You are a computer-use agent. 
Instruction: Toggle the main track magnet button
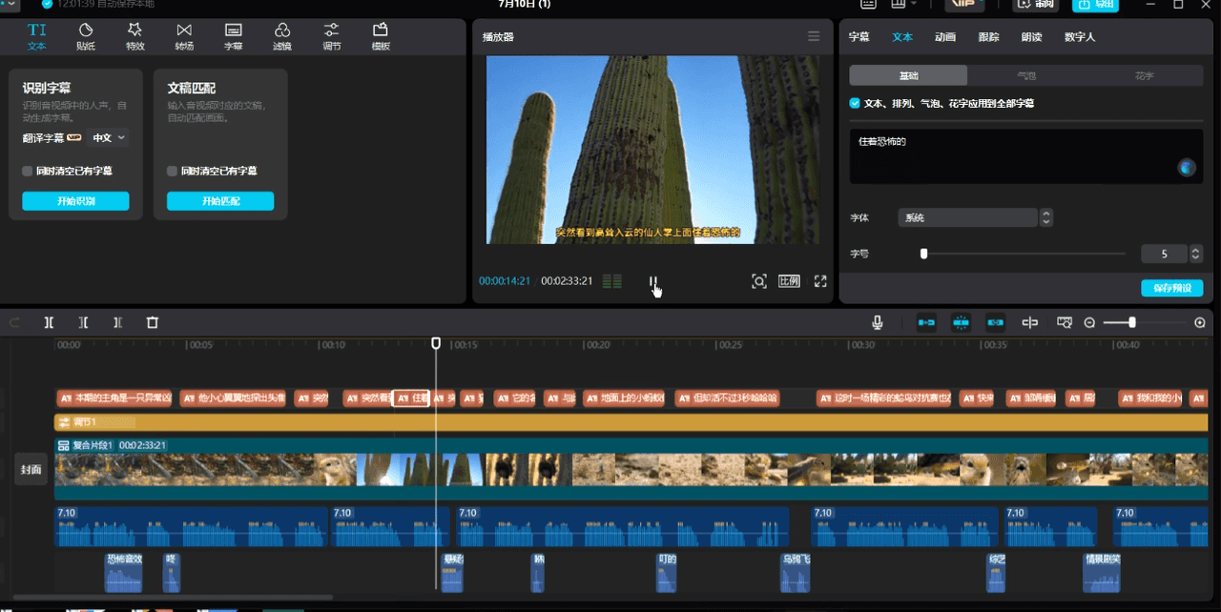pos(926,323)
